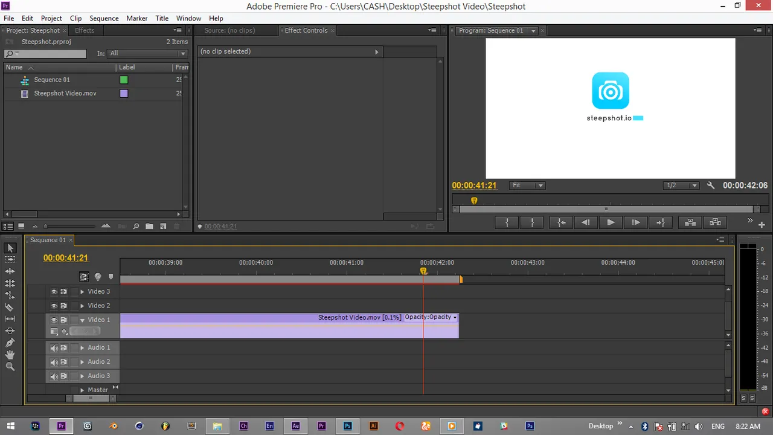Click Mark In button in Program monitor
Viewport: 773px width, 435px height.
point(507,222)
